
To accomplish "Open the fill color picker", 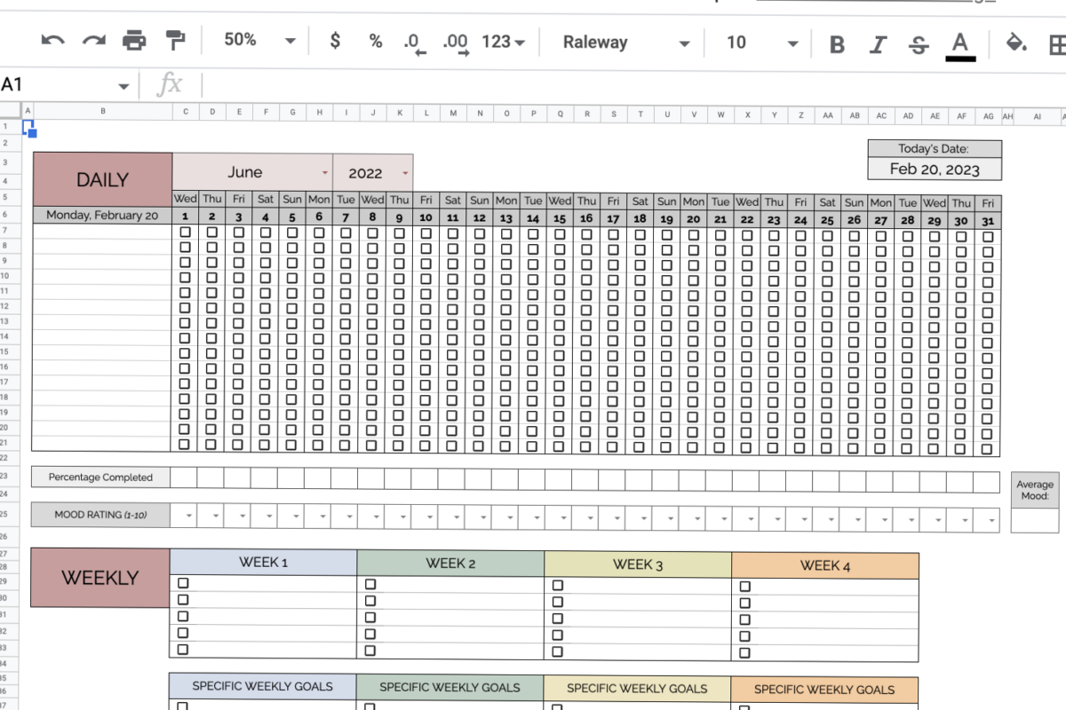I will point(1015,41).
